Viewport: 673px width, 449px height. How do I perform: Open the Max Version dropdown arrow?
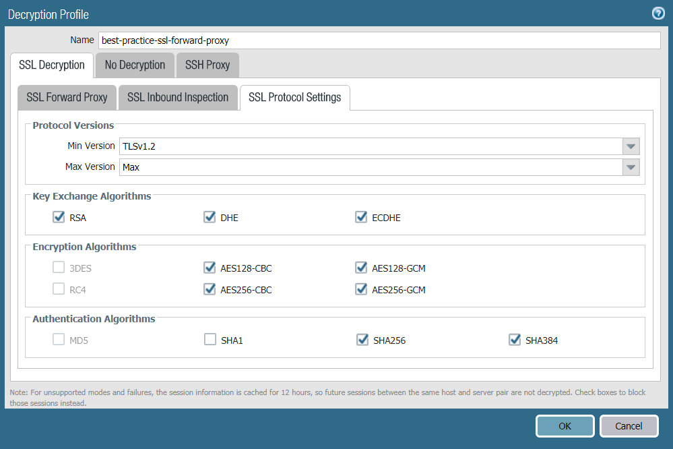point(631,167)
